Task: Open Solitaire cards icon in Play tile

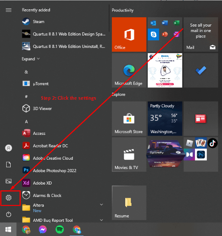Action: (x=201, y=143)
